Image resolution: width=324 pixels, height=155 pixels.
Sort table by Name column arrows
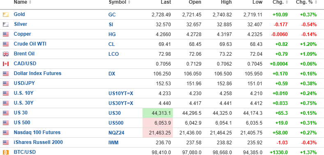pos(30,2)
